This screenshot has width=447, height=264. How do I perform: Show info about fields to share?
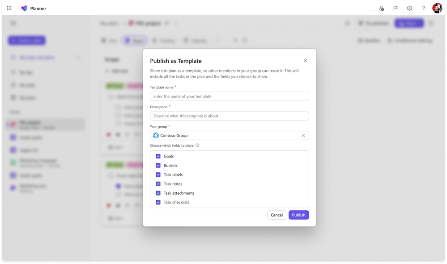point(197,145)
